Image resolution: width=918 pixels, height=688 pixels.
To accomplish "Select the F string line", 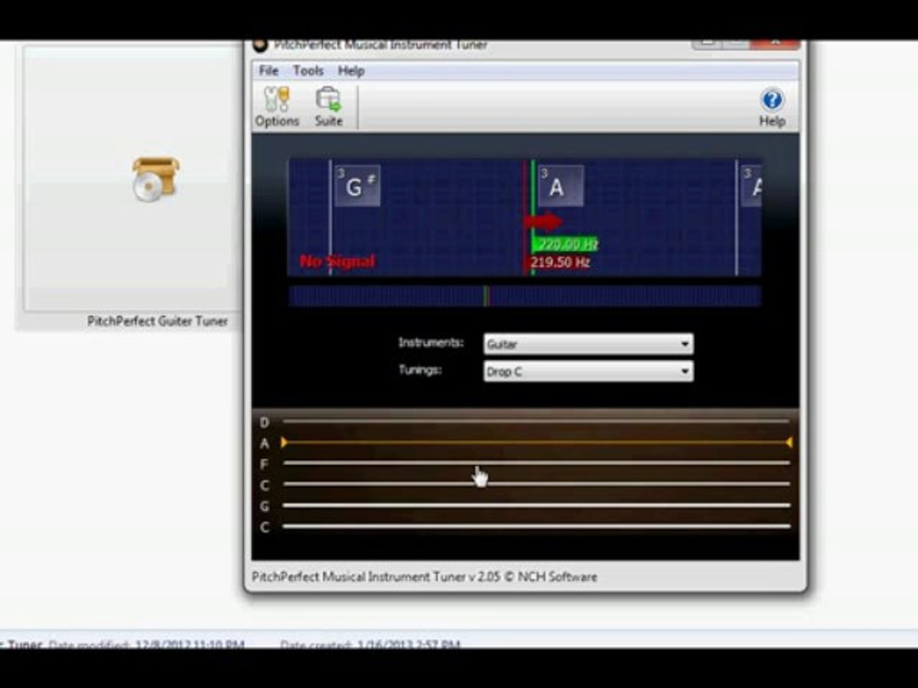I will pos(536,463).
